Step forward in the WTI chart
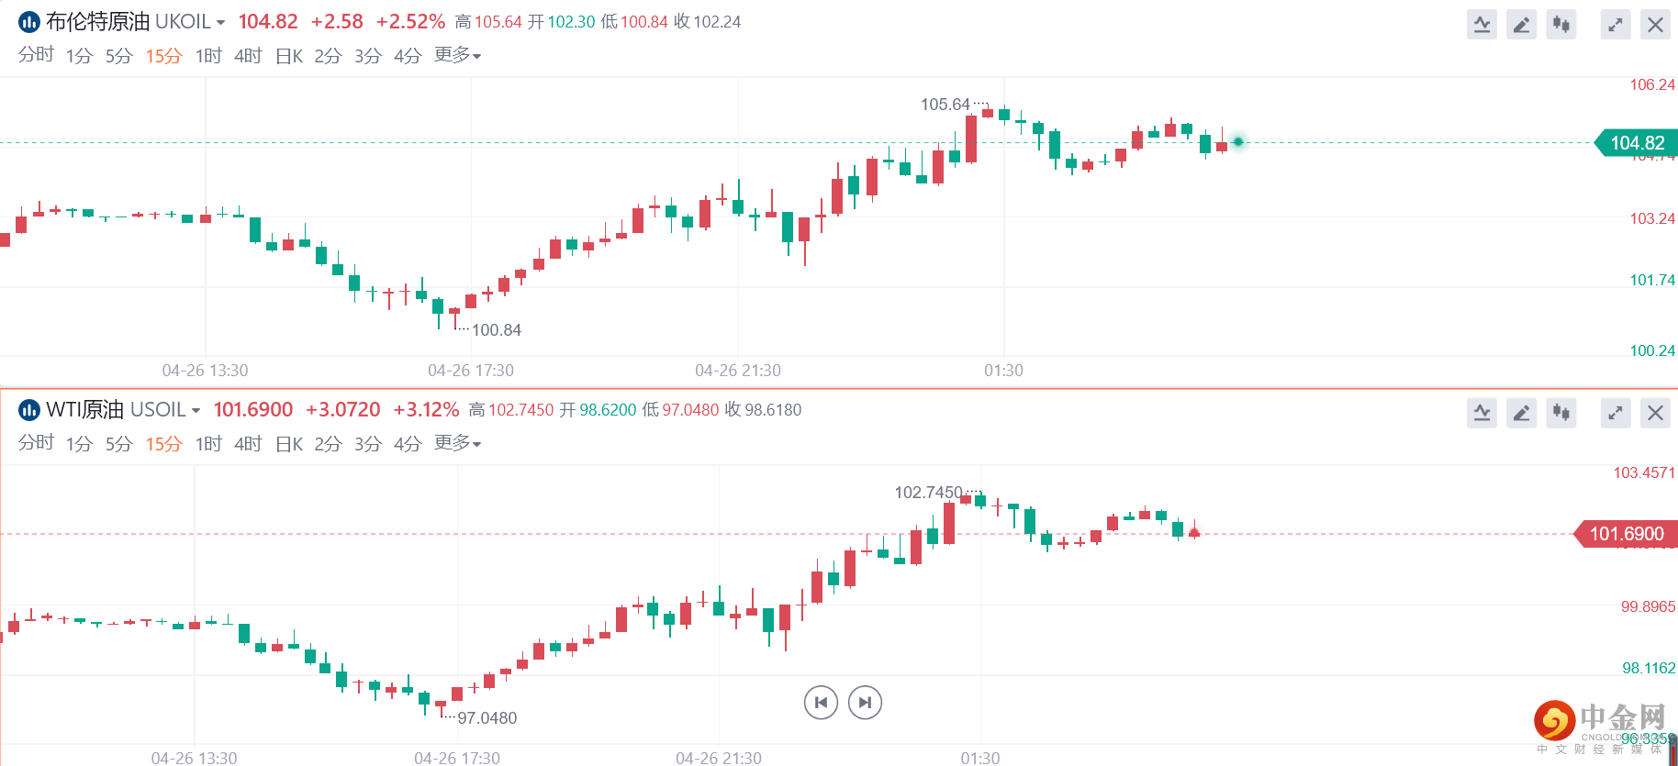1678x766 pixels. (865, 703)
